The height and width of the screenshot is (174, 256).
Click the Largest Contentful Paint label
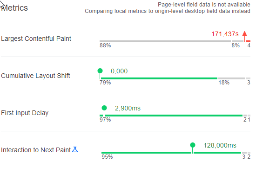pos(36,39)
